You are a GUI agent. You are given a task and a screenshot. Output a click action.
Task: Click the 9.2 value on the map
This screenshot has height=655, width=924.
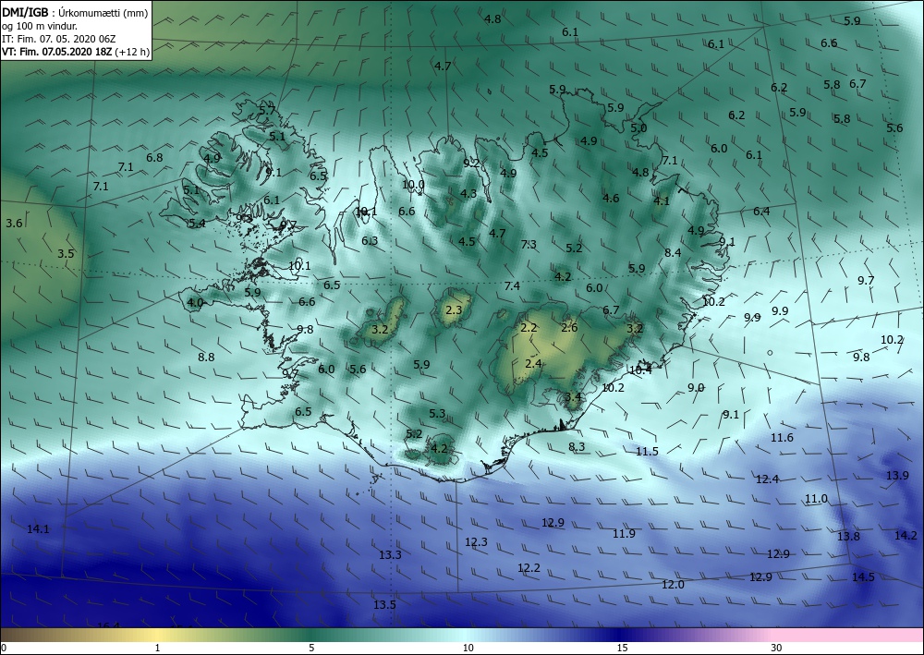tap(471, 164)
